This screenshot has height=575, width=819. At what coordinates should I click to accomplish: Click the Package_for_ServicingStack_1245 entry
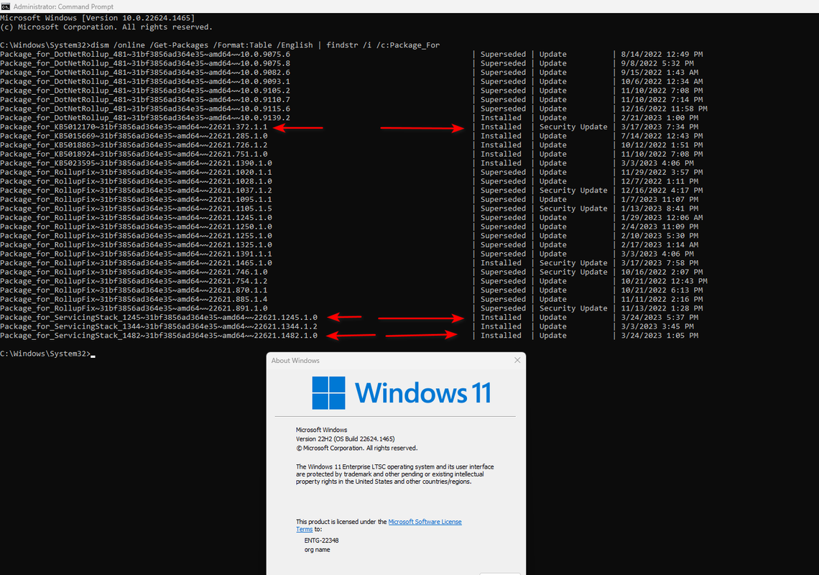point(159,317)
